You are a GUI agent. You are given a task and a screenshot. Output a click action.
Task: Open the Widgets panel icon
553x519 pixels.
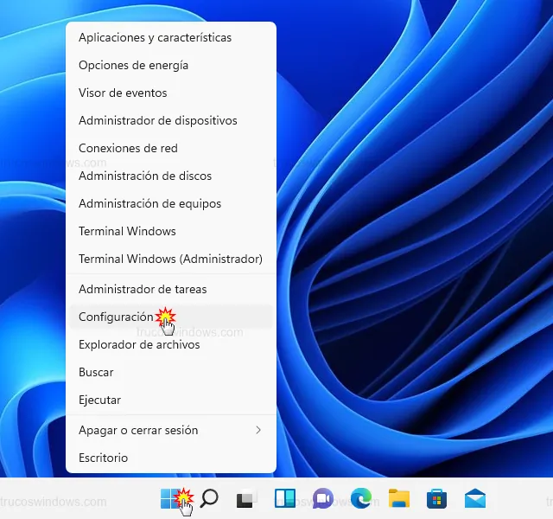pos(284,498)
